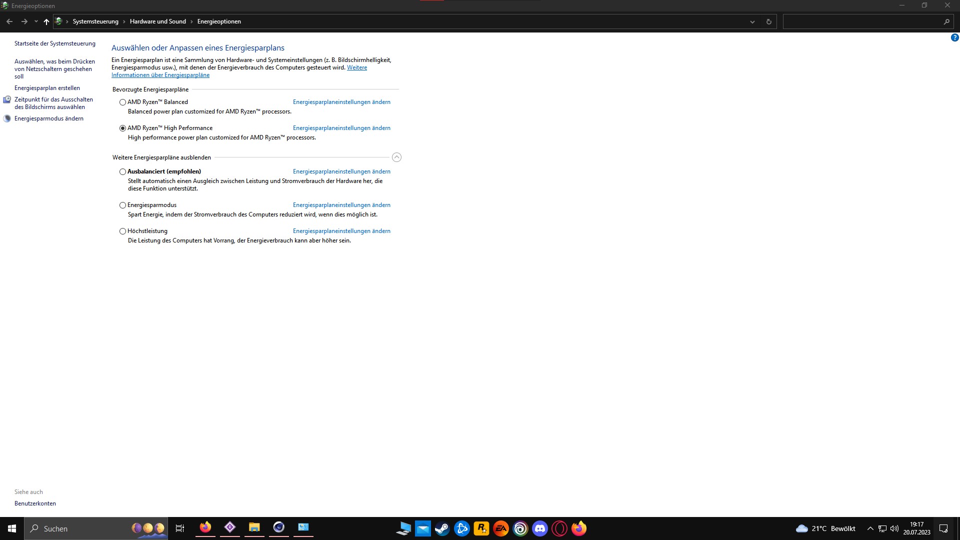The height and width of the screenshot is (540, 960).
Task: Click the search magnifier in the search box
Action: pos(946,21)
